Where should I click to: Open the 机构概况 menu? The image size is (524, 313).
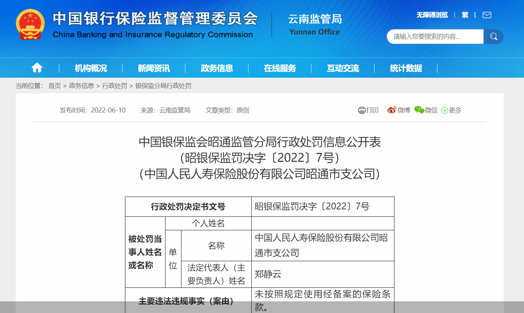pyautogui.click(x=91, y=68)
